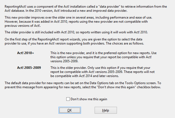Viewport: 175px width, 118px height.
Task: Open Help for data providers
Action: pos(106,110)
